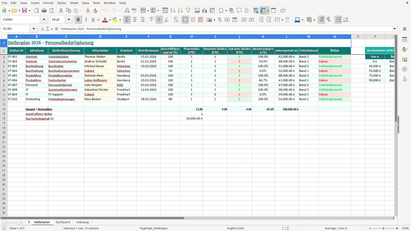Switch to the Dashboard sheet tab
This screenshot has height=231, width=411.
pyautogui.click(x=63, y=222)
